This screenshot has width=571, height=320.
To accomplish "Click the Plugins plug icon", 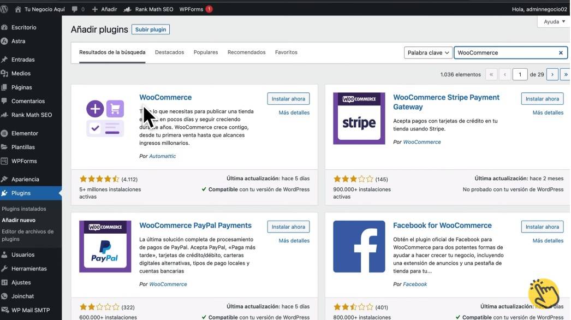I will coord(4,193).
